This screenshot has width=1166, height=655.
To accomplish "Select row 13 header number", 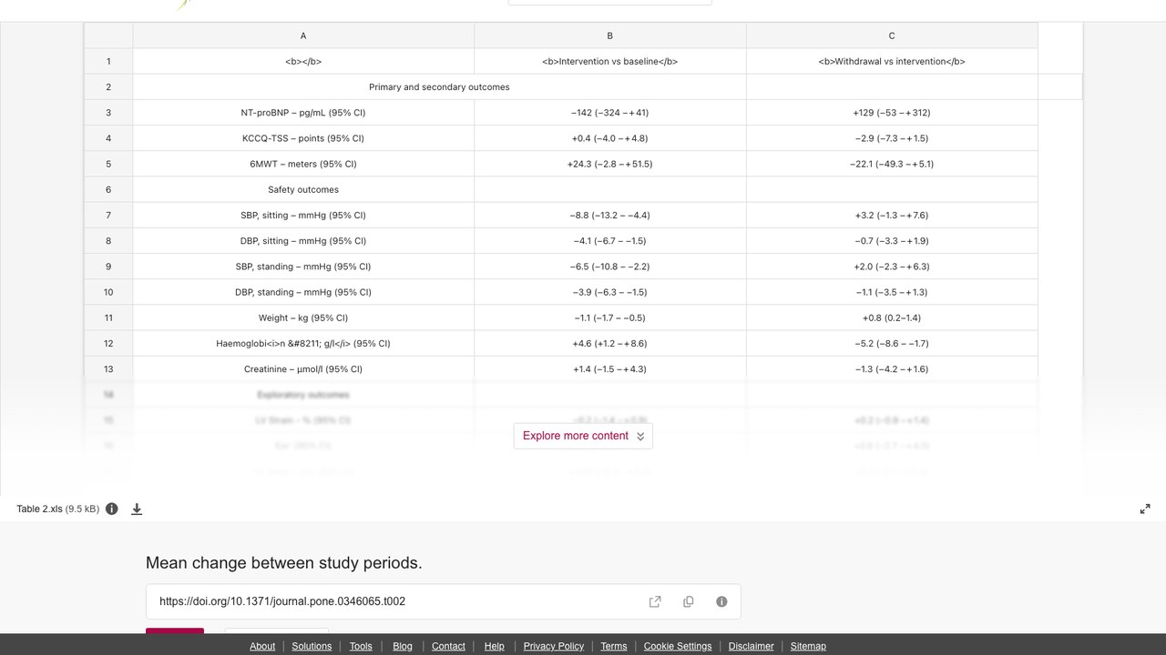I will coord(108,369).
